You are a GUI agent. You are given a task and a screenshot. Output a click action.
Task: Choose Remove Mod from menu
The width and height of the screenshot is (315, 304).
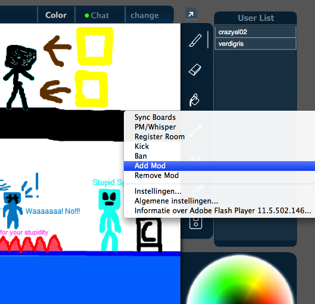point(156,175)
